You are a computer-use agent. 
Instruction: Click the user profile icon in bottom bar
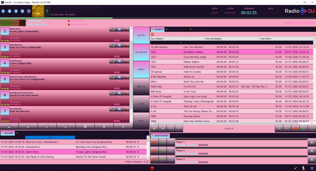(303, 168)
